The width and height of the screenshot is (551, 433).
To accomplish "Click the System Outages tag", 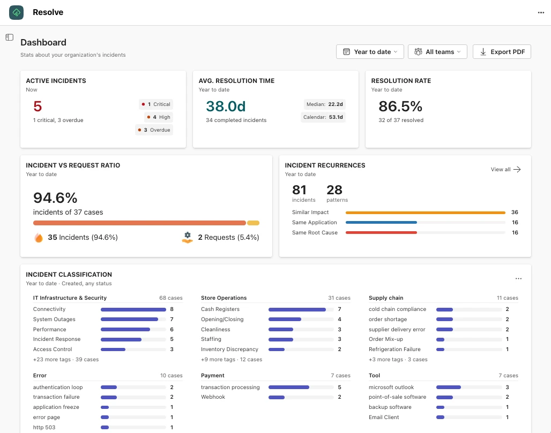I will pyautogui.click(x=54, y=320).
